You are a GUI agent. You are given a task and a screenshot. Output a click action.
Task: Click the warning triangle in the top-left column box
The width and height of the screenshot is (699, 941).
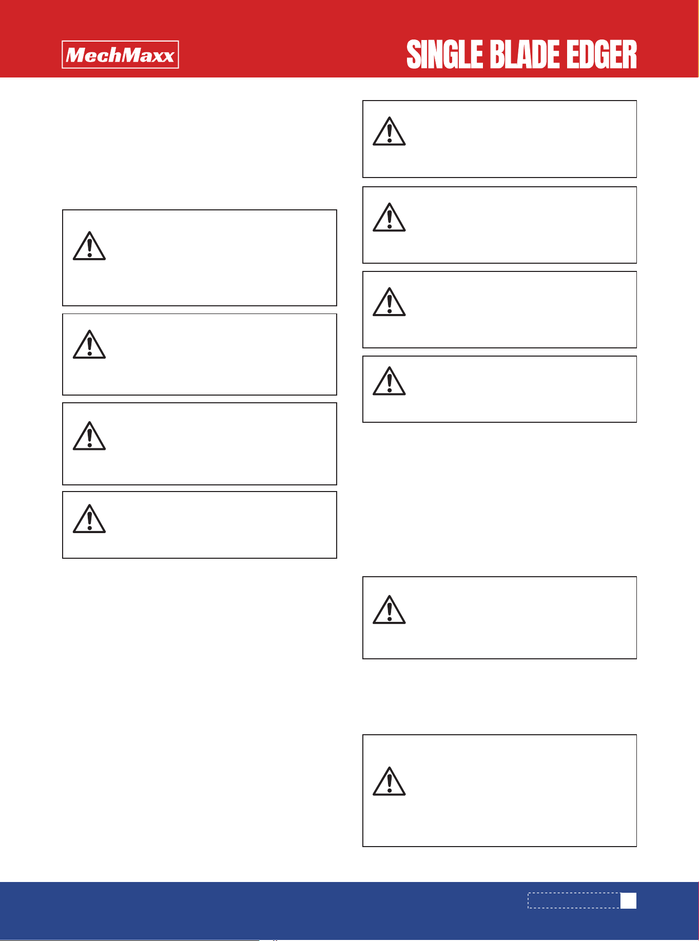click(89, 246)
